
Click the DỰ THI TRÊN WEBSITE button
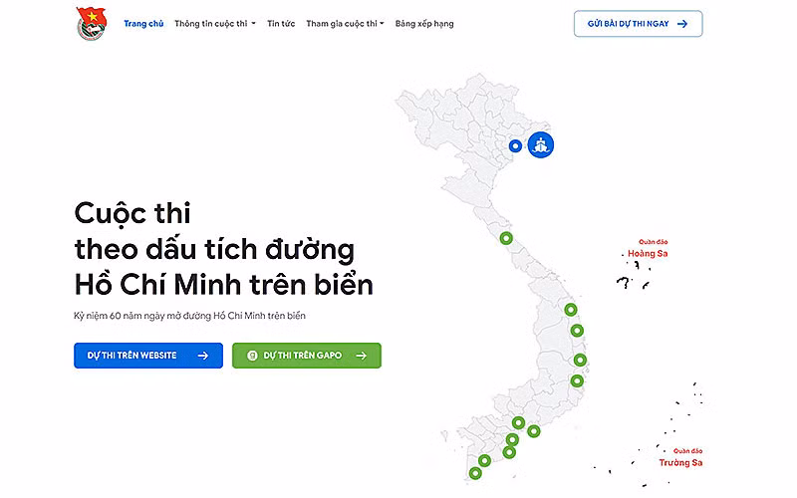click(148, 356)
